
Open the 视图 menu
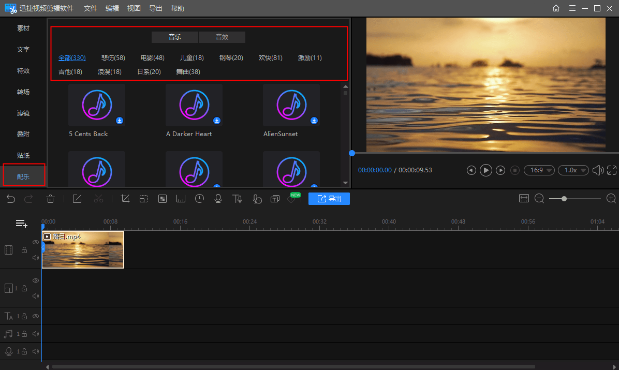pyautogui.click(x=134, y=8)
